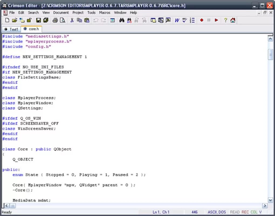The height and width of the screenshot is (216, 275).
Task: Click the vertical scrollbar thumb
Action: click(x=270, y=55)
